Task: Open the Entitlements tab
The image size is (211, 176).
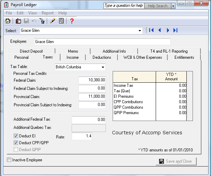Action: (x=184, y=57)
